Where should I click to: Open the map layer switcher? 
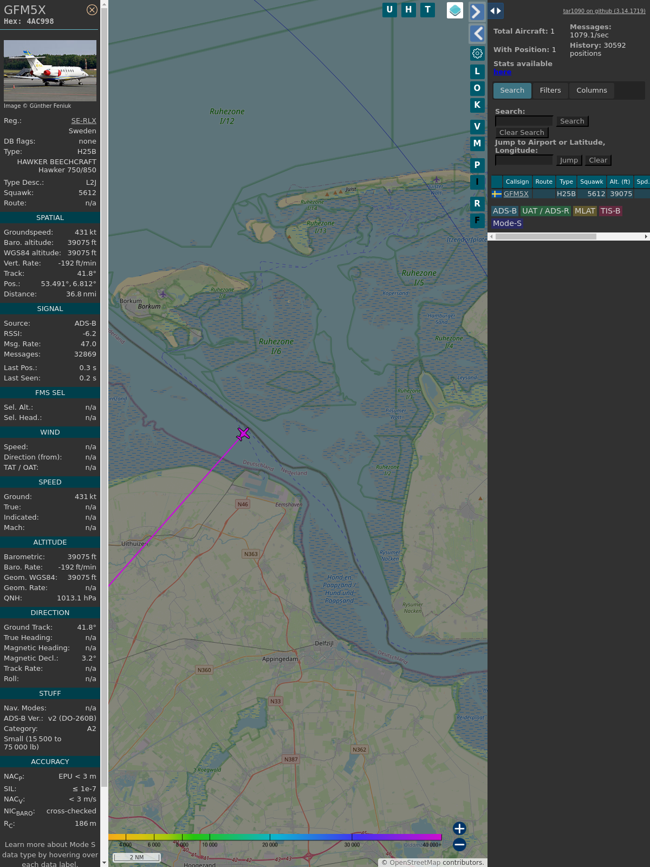pyautogui.click(x=455, y=10)
